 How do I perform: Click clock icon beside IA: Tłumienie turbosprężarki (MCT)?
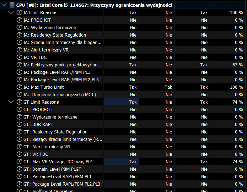[19, 94]
